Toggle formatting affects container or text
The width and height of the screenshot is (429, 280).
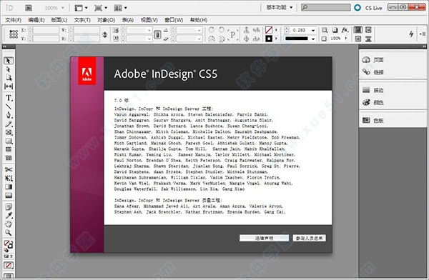tap(9, 256)
